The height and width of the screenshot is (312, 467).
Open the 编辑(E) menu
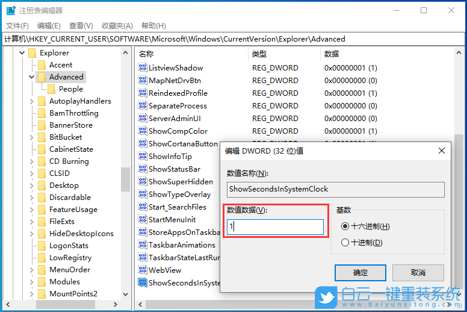49,26
